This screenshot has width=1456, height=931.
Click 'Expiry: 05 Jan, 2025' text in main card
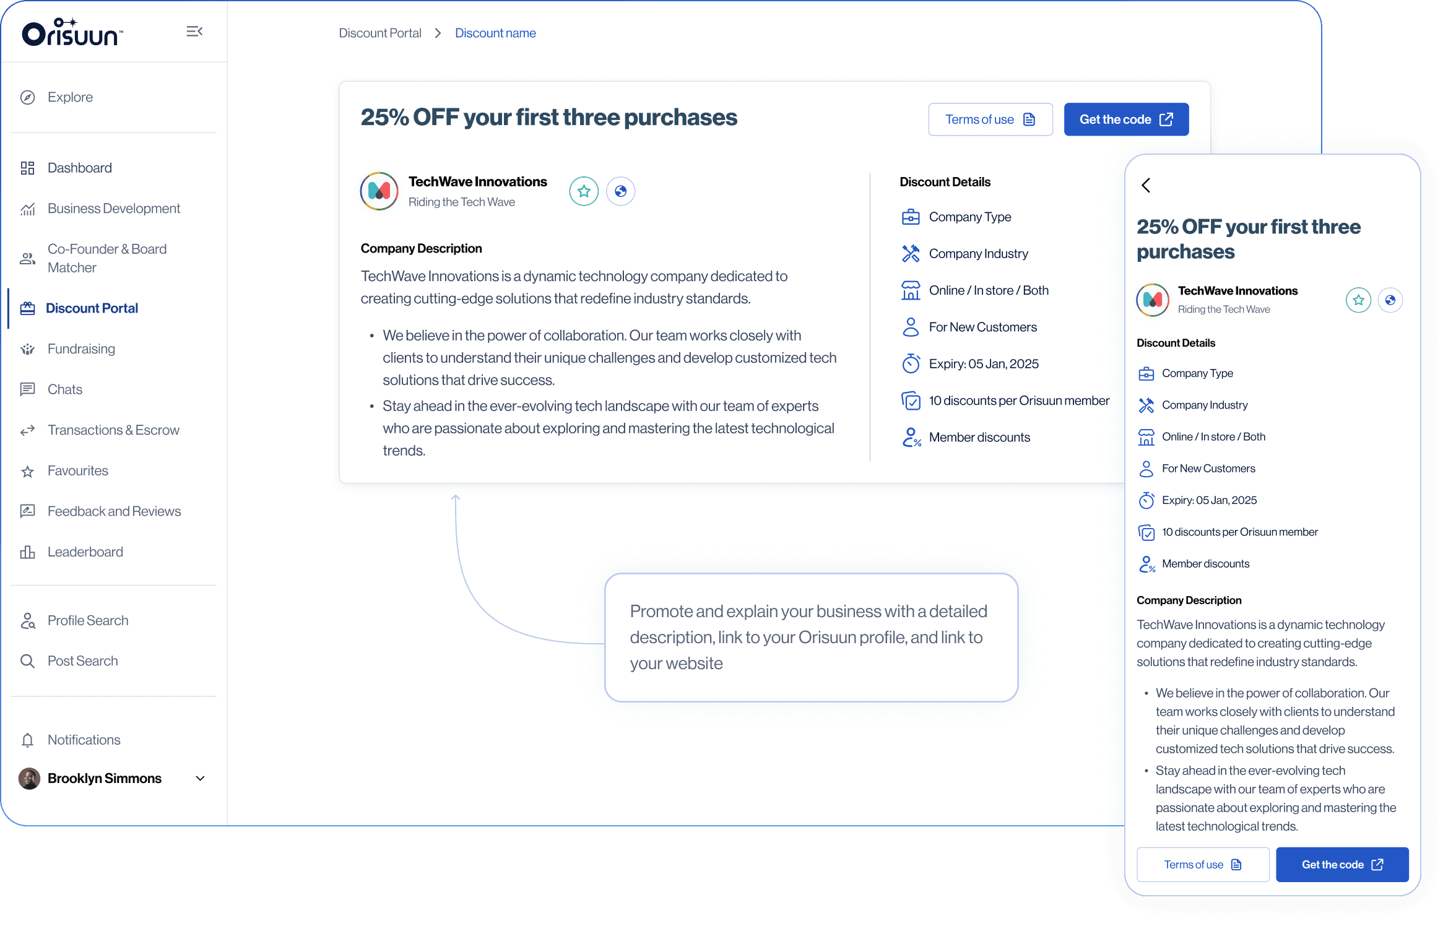(984, 364)
